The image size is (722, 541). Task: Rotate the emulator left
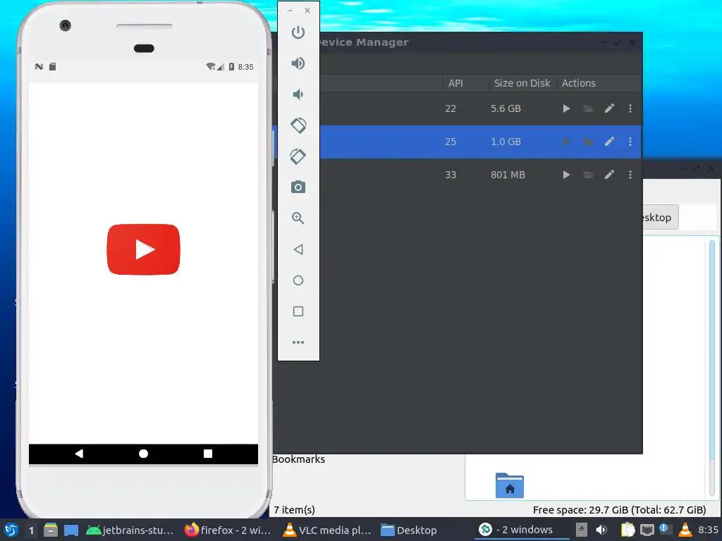298,125
